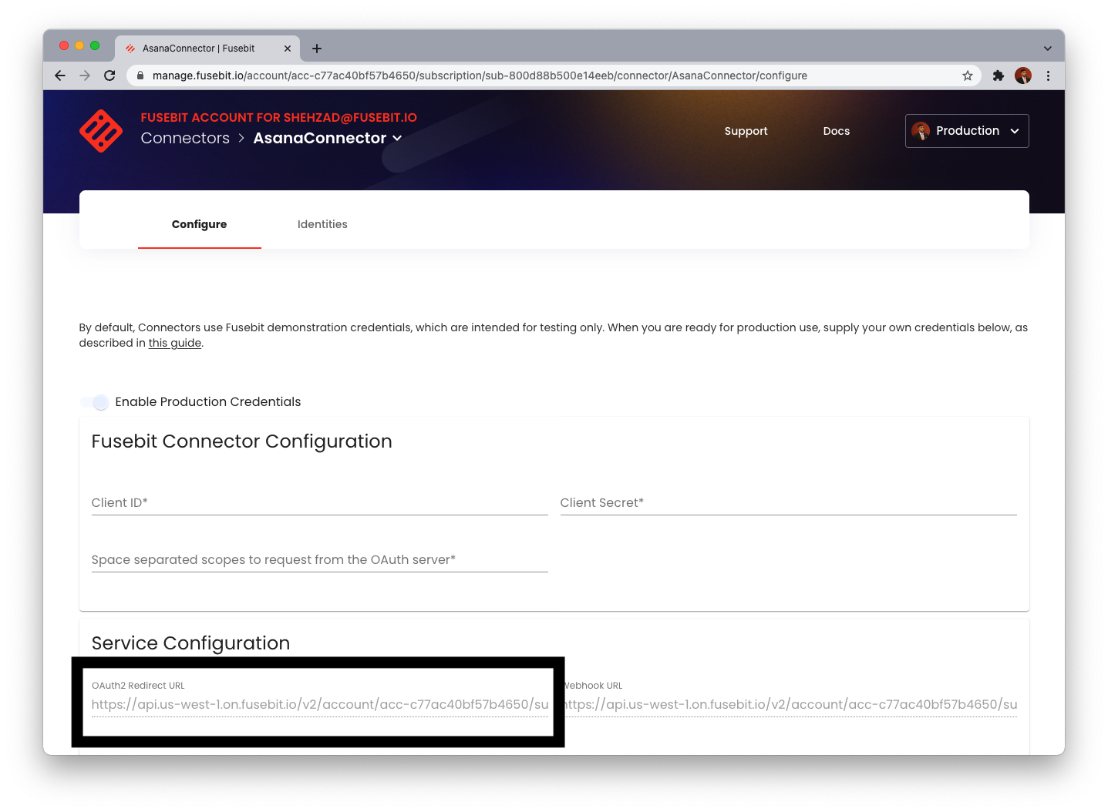Click 'FUSEBIT ACCOUNT FOR SHEHZAD@FUSEBIT.IO' text
This screenshot has width=1108, height=812.
pyautogui.click(x=278, y=117)
